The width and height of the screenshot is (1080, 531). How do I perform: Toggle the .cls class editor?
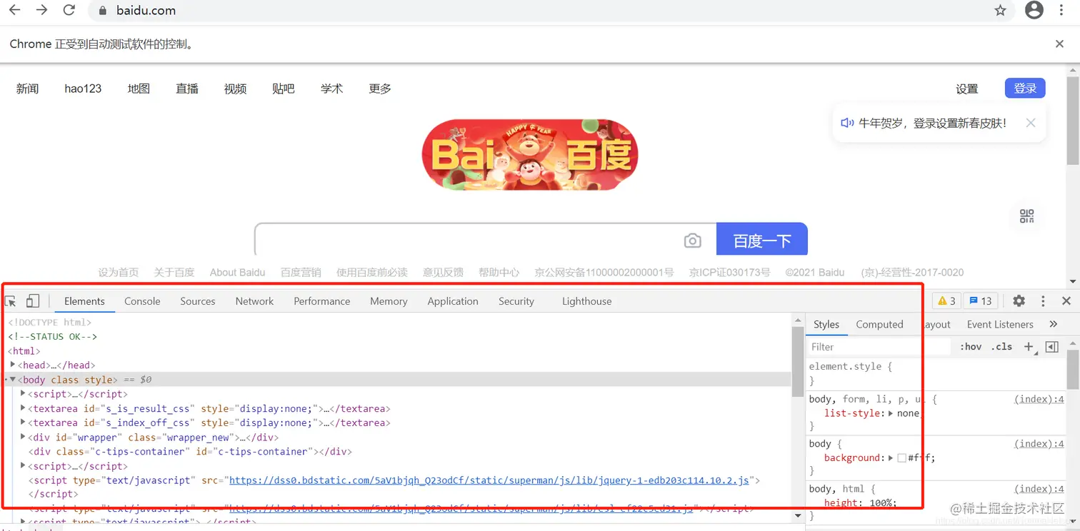click(1001, 346)
